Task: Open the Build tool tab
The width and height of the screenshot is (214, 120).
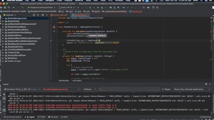Action: 64,117
